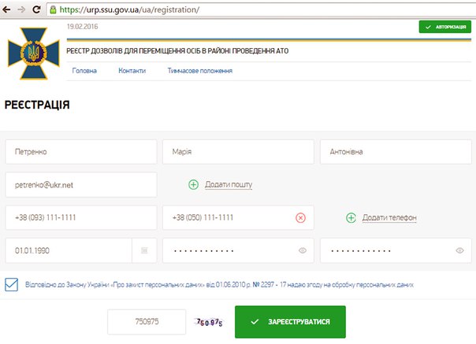Image resolution: width=476 pixels, height=344 pixels.
Task: Click the captcha input field 750975
Action: [x=147, y=321]
